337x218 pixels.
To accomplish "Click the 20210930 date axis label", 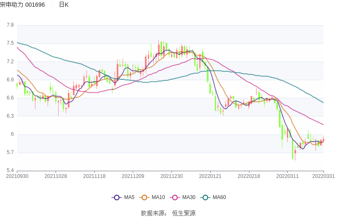I will click(x=17, y=176).
